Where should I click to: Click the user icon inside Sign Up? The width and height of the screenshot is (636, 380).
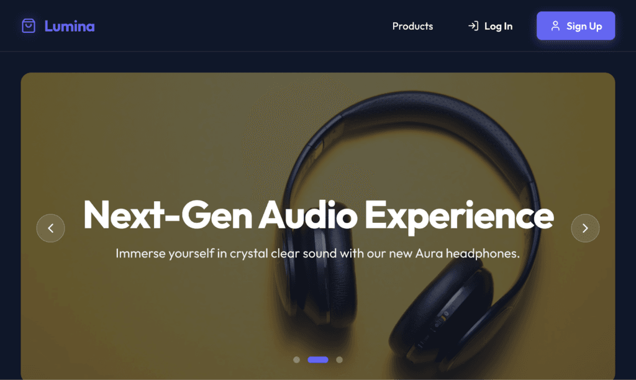[x=555, y=26]
